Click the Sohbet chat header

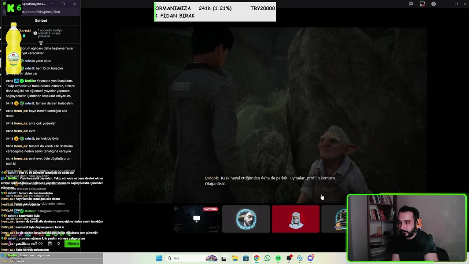[41, 21]
